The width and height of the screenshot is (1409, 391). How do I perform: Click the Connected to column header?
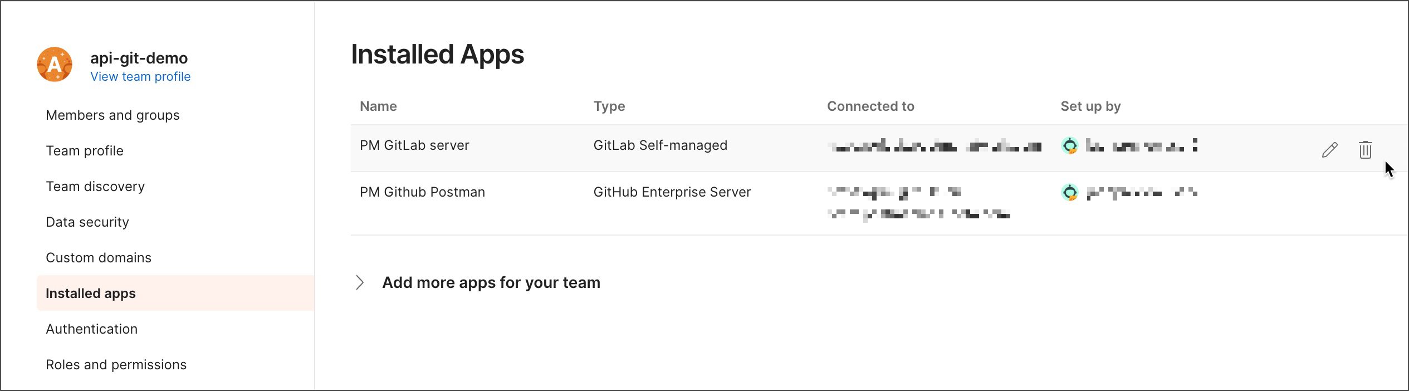[x=870, y=106]
